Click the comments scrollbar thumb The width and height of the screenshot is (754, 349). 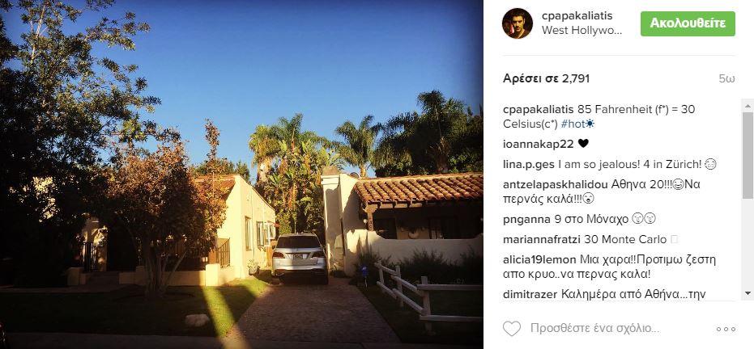click(748, 155)
